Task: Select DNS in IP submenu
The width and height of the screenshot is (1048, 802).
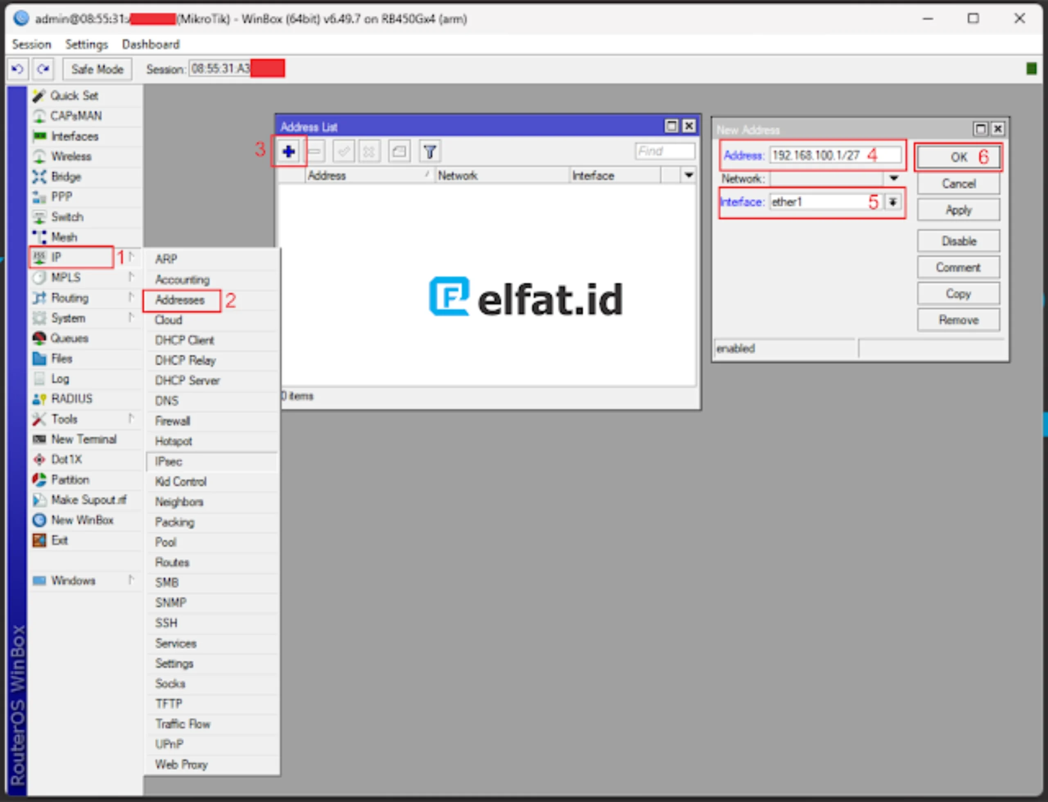Action: [212, 401]
